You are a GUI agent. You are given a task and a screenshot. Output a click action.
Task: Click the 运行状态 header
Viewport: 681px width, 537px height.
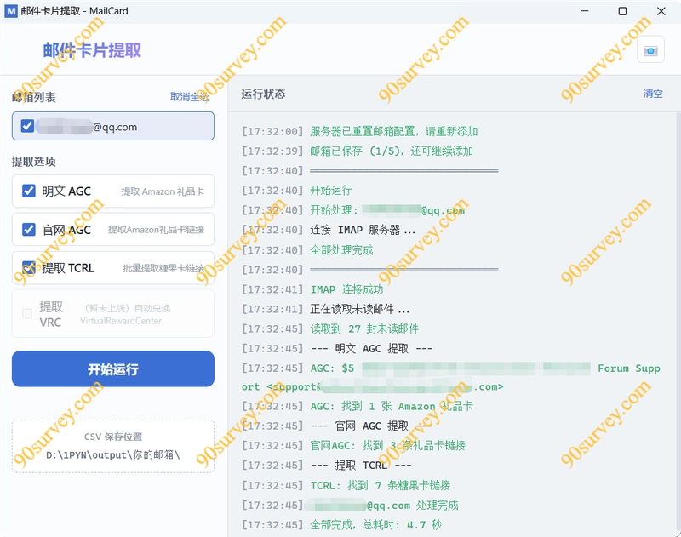point(263,94)
